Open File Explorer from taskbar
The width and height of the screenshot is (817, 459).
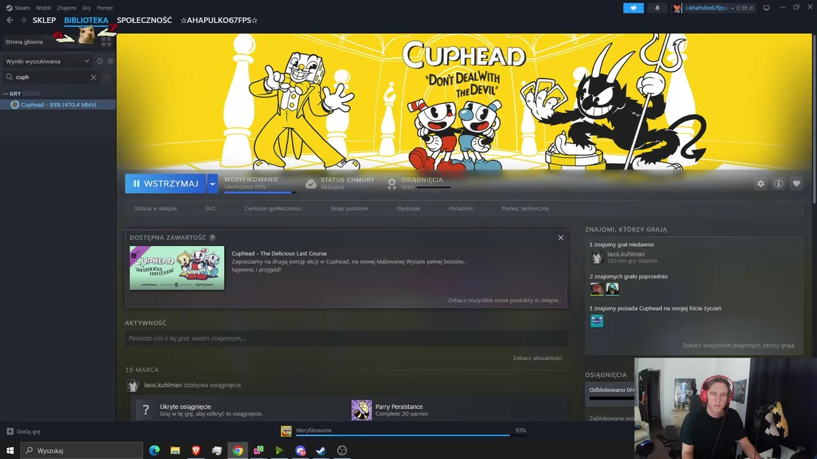tap(175, 451)
